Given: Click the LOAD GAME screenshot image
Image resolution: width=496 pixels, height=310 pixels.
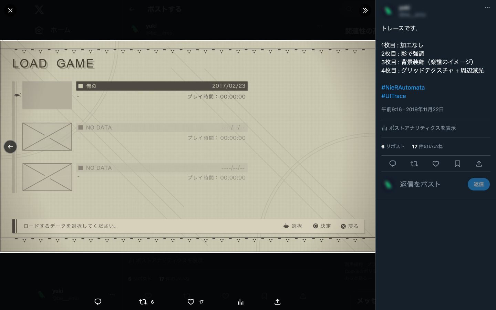Looking at the screenshot, I should [188, 146].
